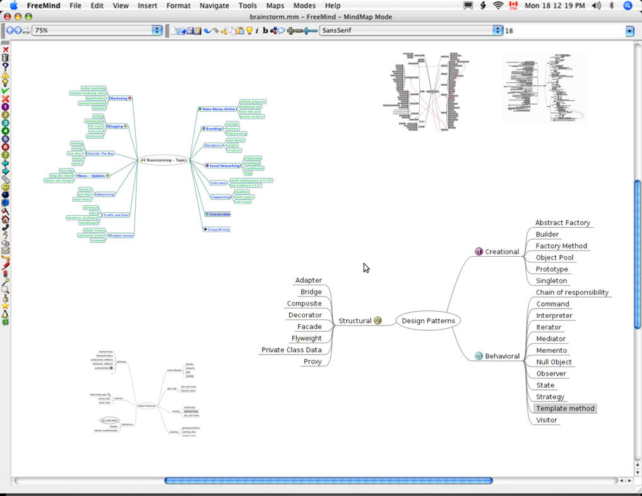Click the horizontal scrollbar thumb

point(328,480)
